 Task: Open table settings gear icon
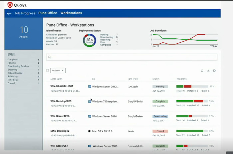214,71
